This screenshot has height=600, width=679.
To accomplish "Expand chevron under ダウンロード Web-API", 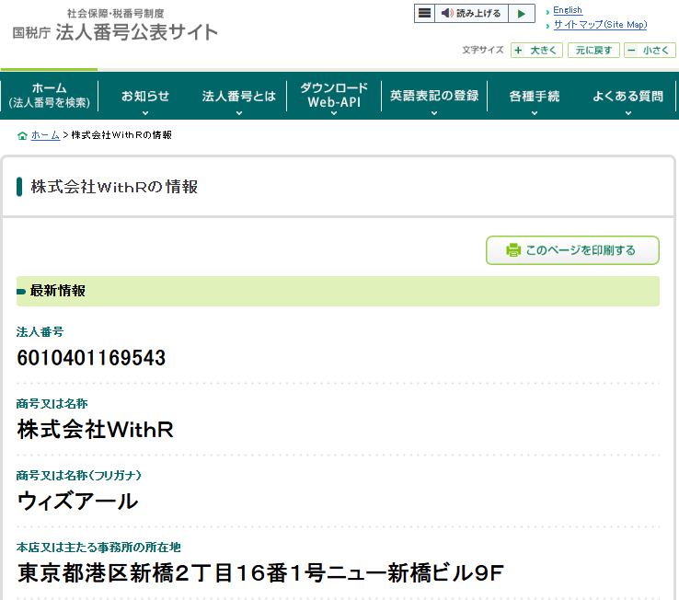I will coord(334,113).
